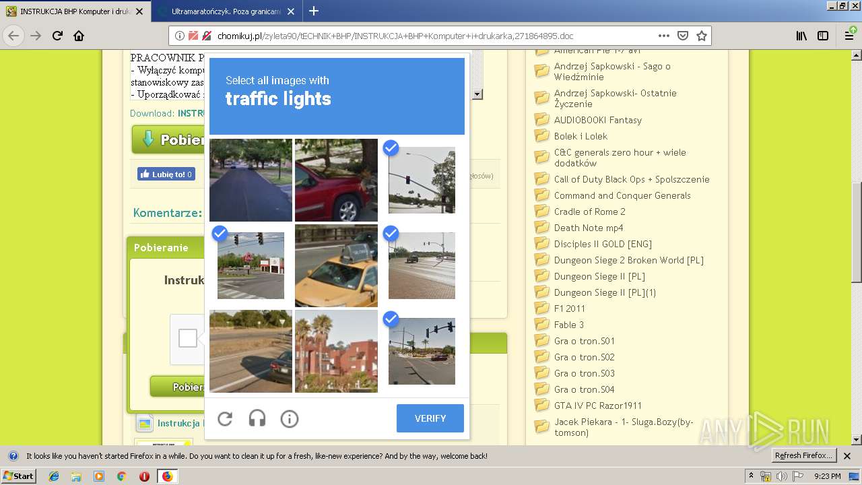The width and height of the screenshot is (862, 485).
Task: Go back to the previous page
Action: tap(14, 36)
